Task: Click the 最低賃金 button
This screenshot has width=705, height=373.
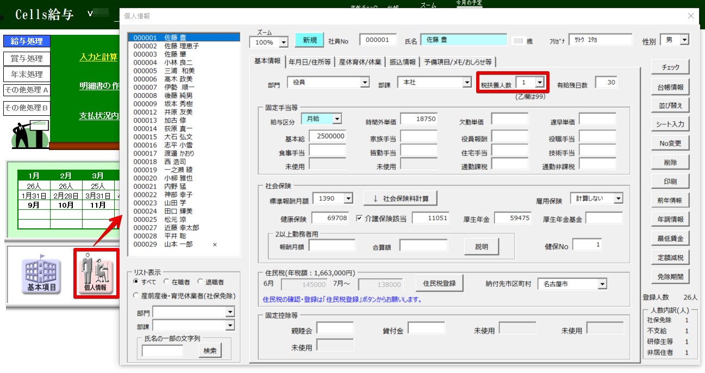Action: click(x=670, y=238)
